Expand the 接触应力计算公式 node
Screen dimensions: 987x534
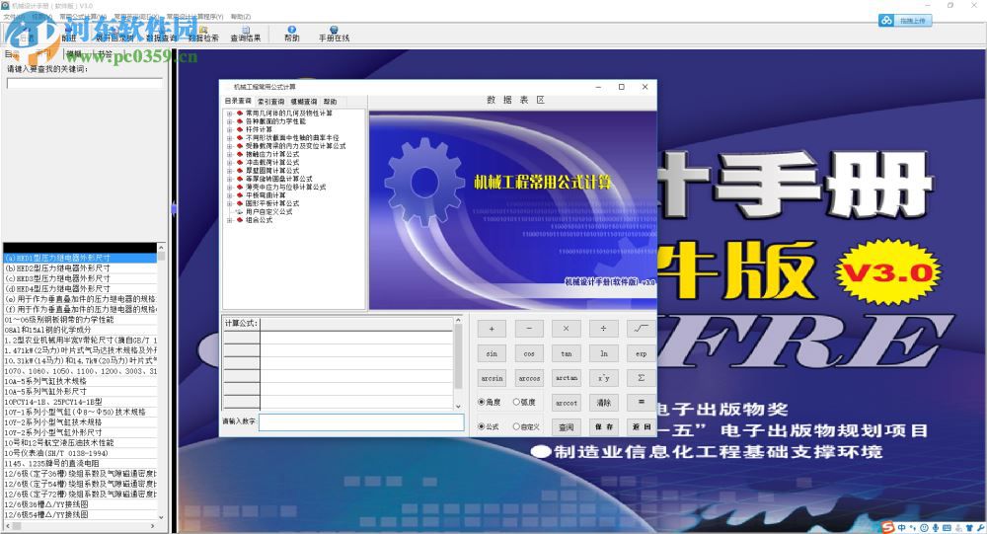tap(230, 154)
